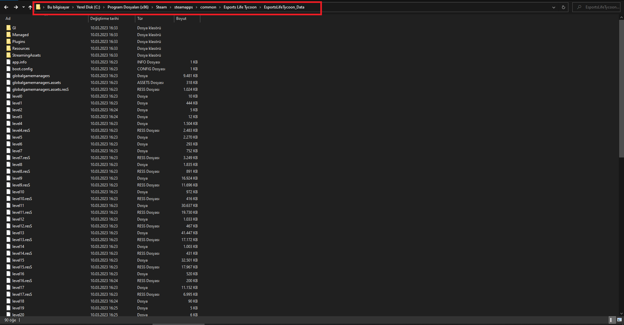The image size is (624, 325).
Task: Select the level13.resS file name
Action: (22, 239)
